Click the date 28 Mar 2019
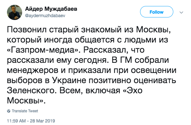Screen dimensions: 191x125 click(42, 121)
